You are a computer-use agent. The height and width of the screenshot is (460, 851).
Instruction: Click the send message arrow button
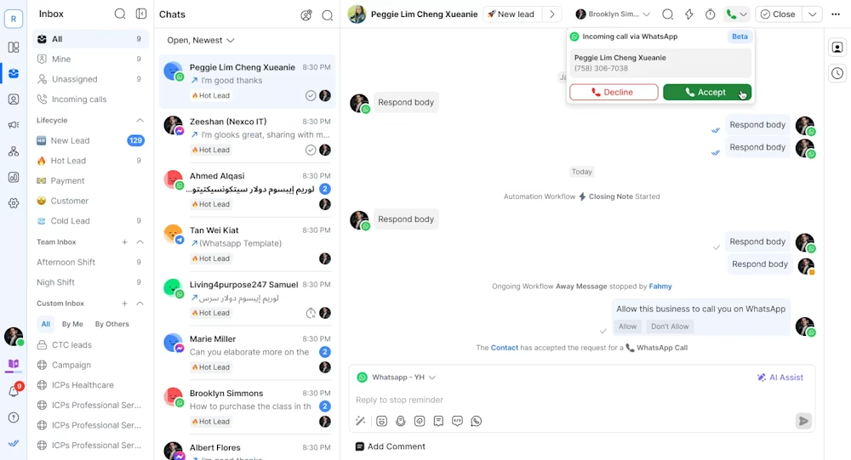click(x=804, y=421)
